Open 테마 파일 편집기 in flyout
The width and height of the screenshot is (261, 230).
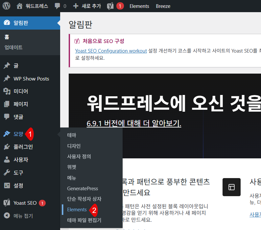[x=84, y=220]
